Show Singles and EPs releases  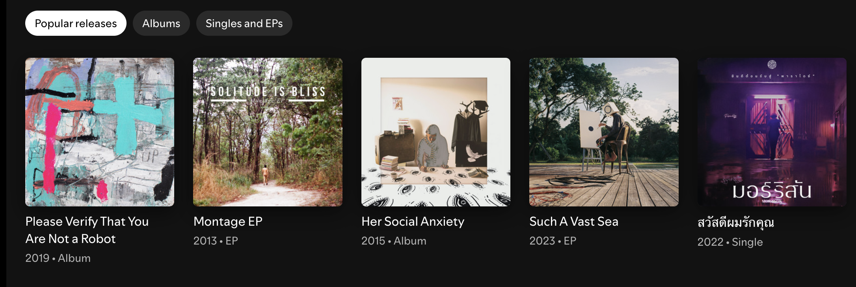[x=244, y=23]
